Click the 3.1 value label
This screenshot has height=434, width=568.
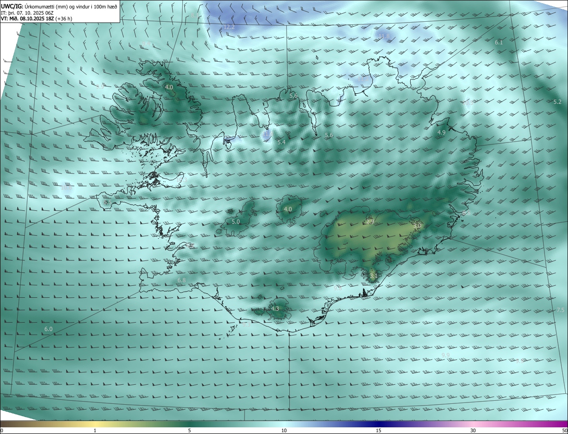click(374, 276)
